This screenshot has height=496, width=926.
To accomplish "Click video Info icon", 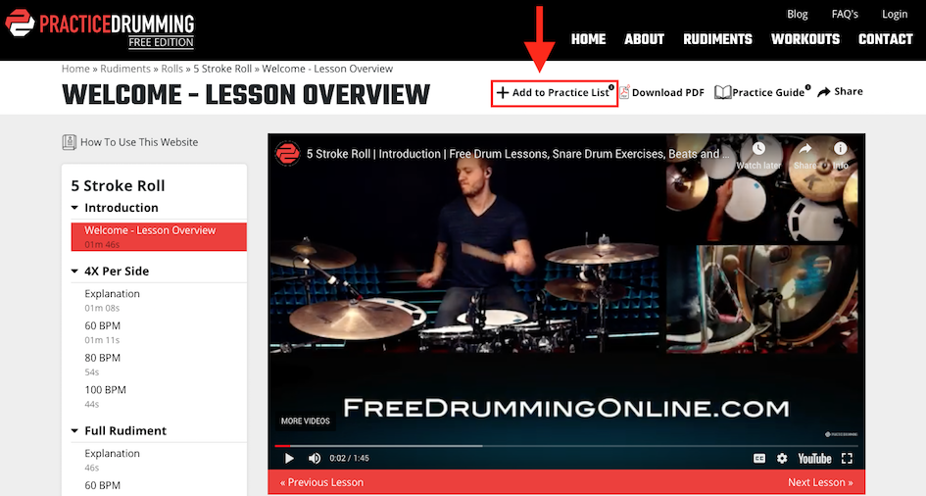I will pyautogui.click(x=840, y=148).
